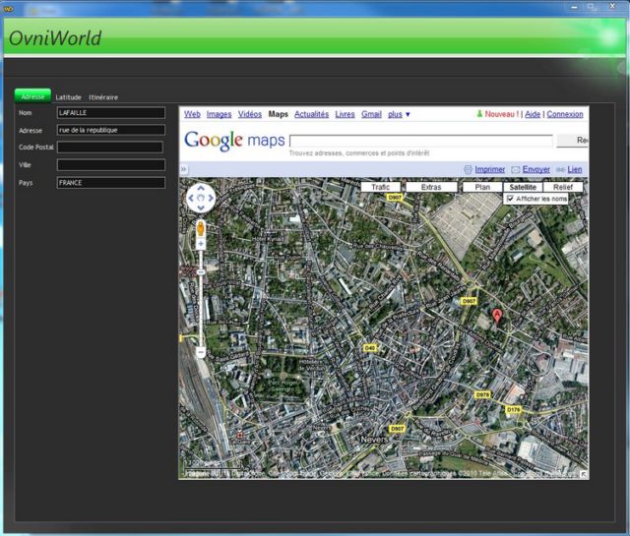Expand the side panel with the double chevron
The image size is (630, 536).
[x=184, y=169]
